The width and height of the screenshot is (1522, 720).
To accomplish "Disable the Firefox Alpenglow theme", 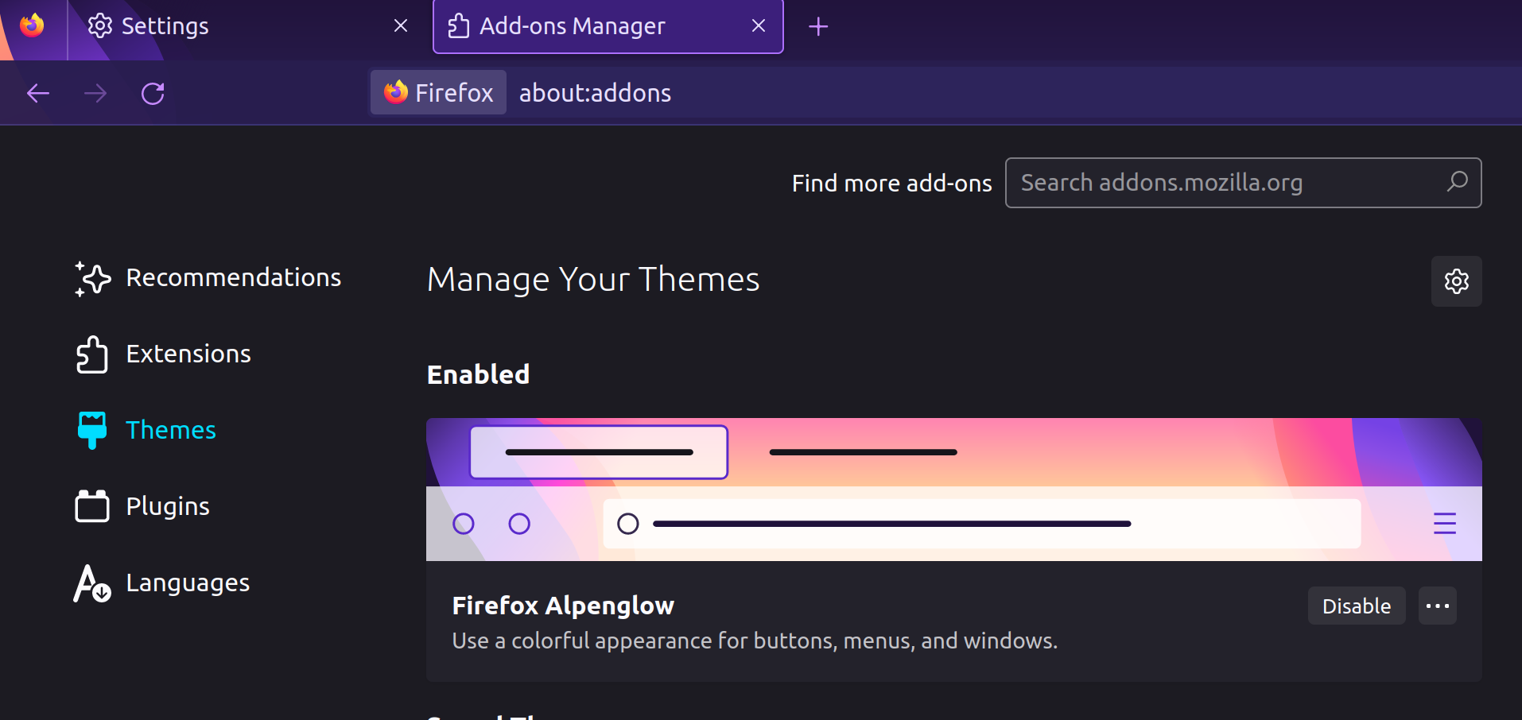I will tap(1357, 606).
